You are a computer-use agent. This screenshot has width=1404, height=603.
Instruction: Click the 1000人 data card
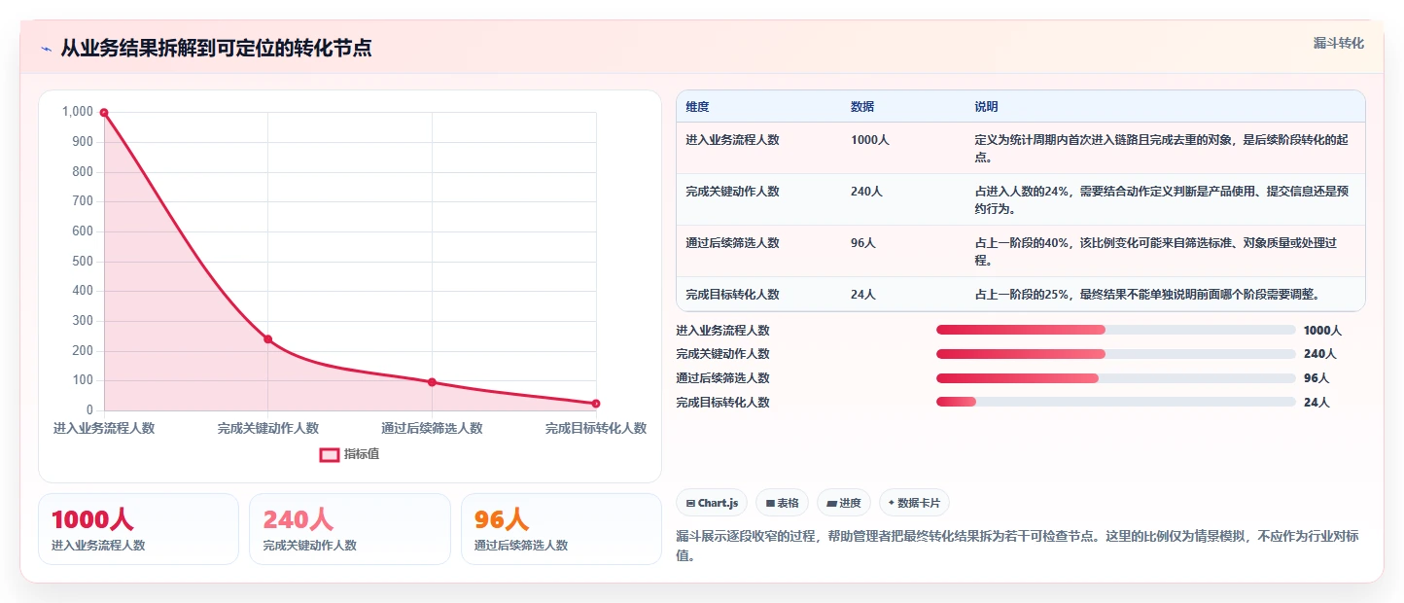coord(138,529)
